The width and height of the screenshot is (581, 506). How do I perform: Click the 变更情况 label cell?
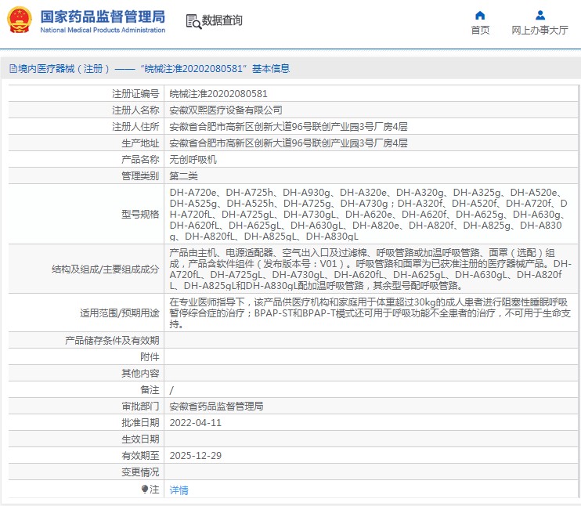tap(140, 472)
